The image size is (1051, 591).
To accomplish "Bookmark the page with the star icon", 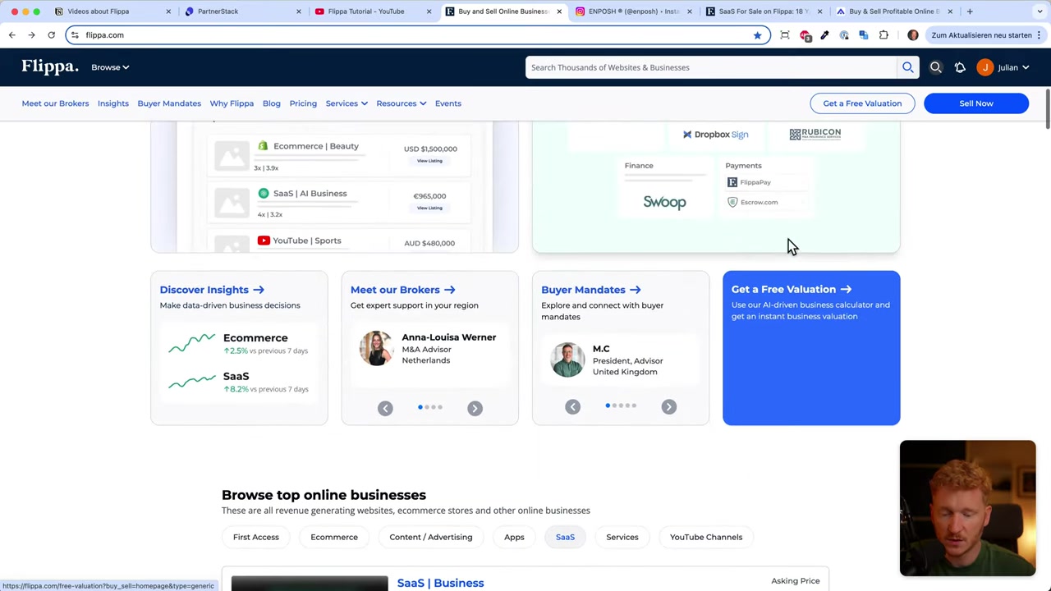I will point(757,35).
